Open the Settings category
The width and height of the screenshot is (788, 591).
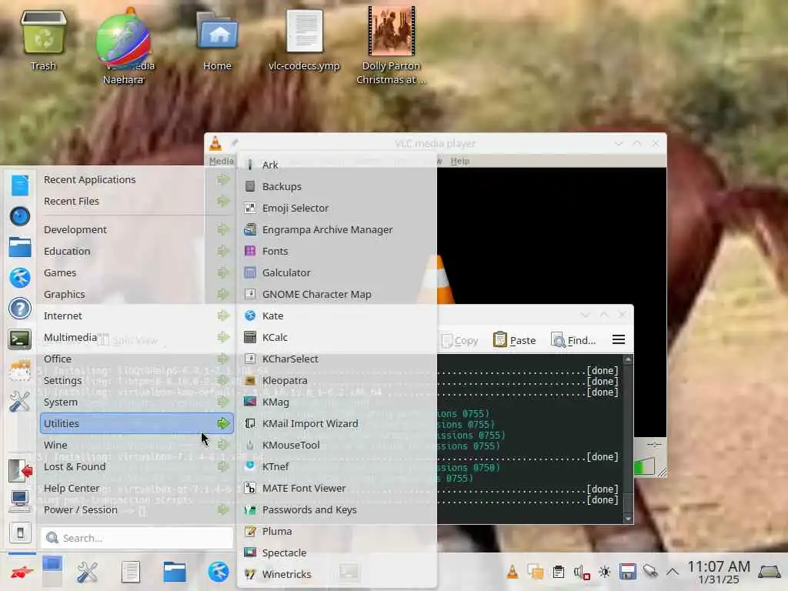point(137,380)
